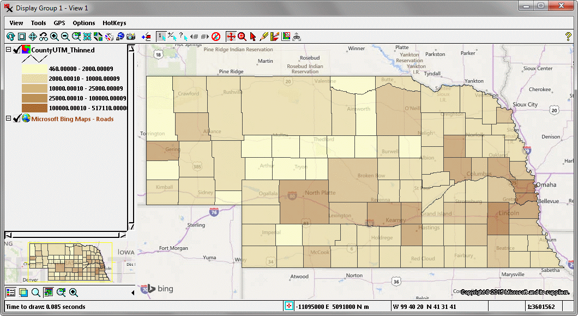Collapse the Microsoft Bing Maps layer tree
578x316 pixels.
(x=8, y=118)
